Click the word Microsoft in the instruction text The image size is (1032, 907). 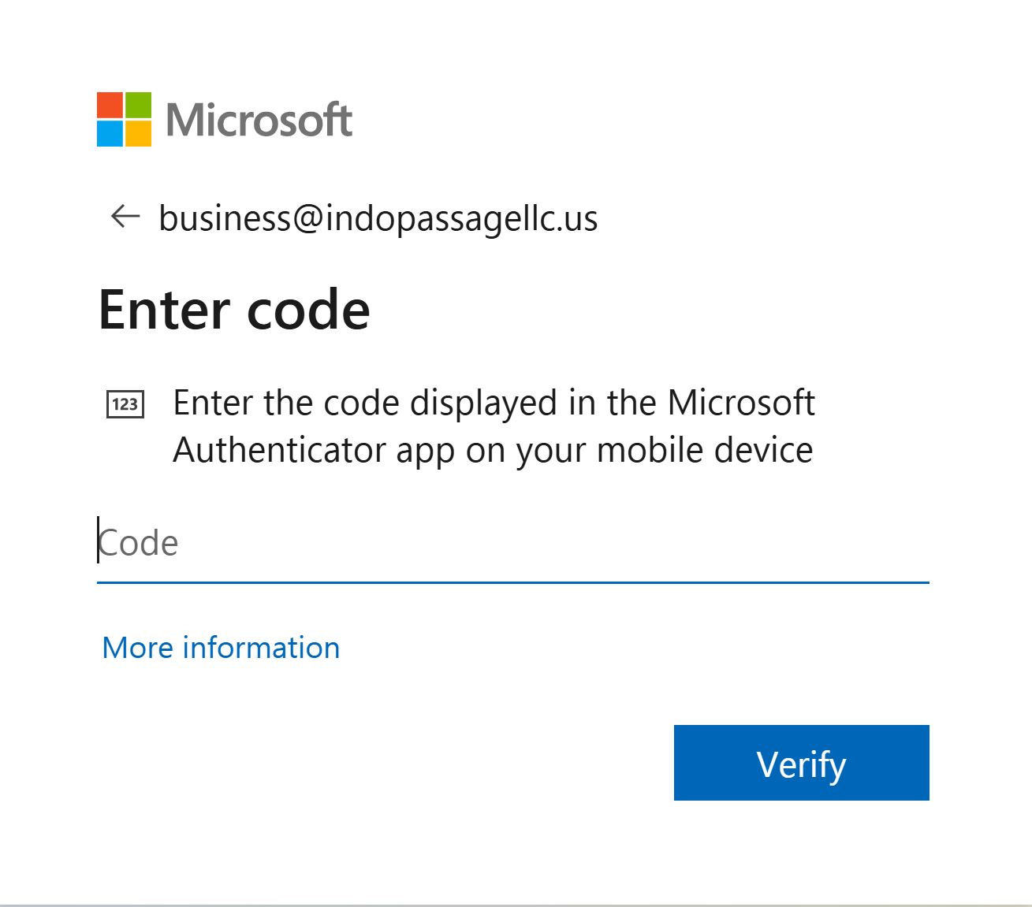click(x=740, y=403)
